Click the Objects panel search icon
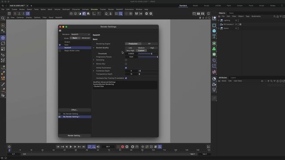This screenshot has width=285, height=160. click(274, 16)
